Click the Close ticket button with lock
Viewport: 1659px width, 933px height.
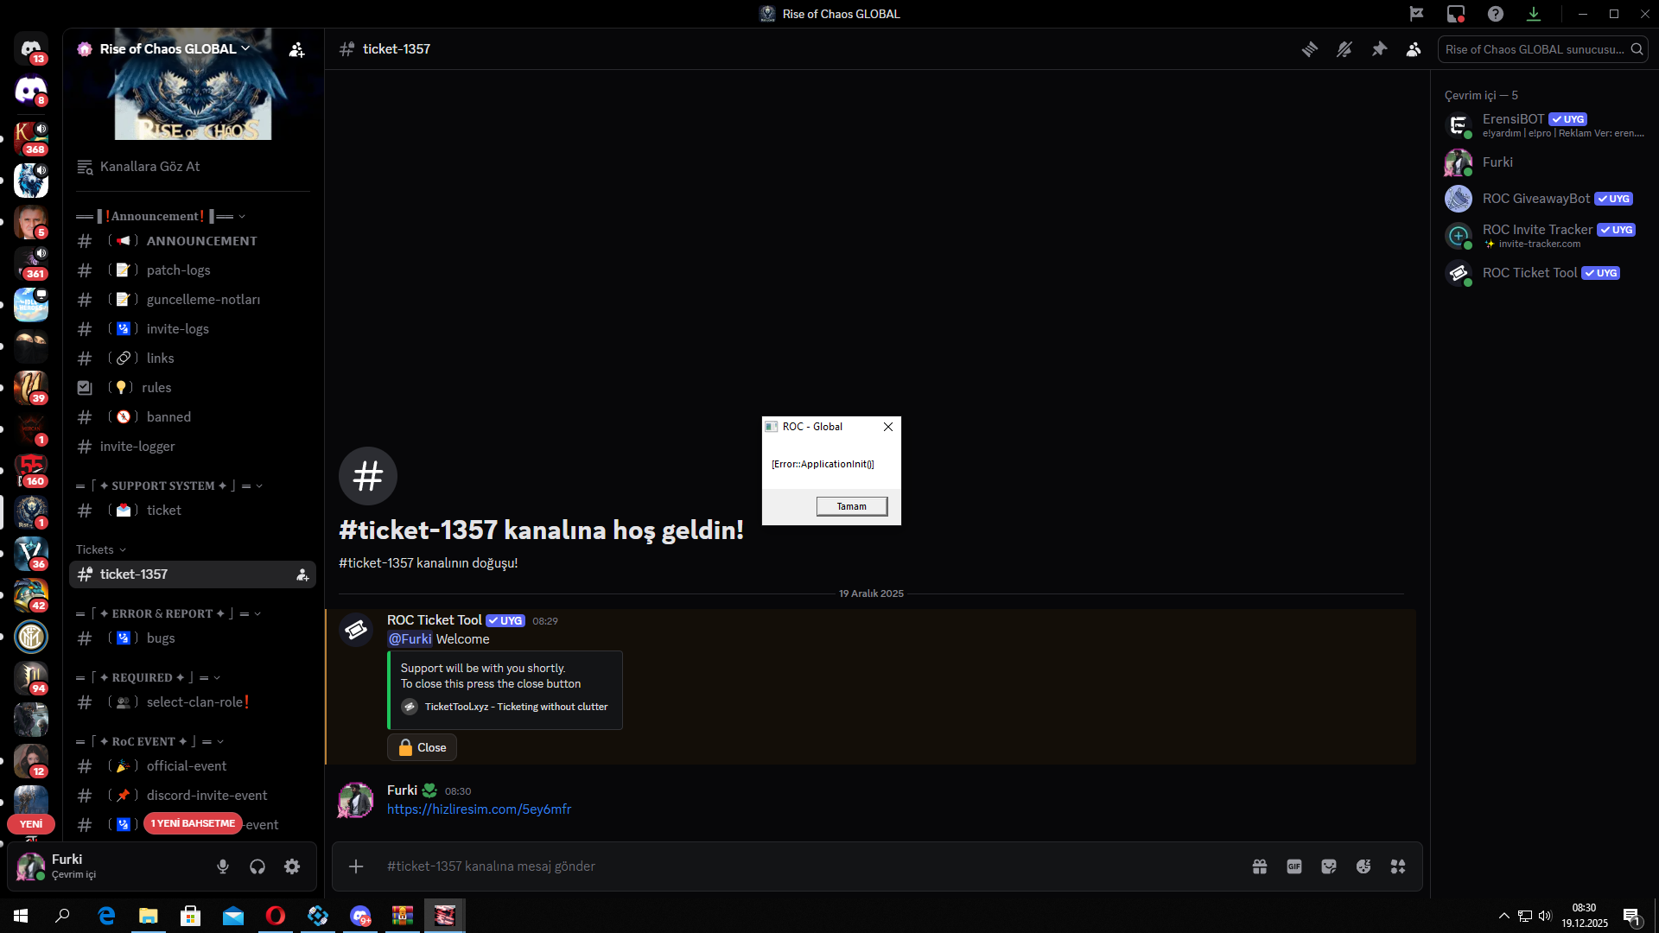click(422, 747)
